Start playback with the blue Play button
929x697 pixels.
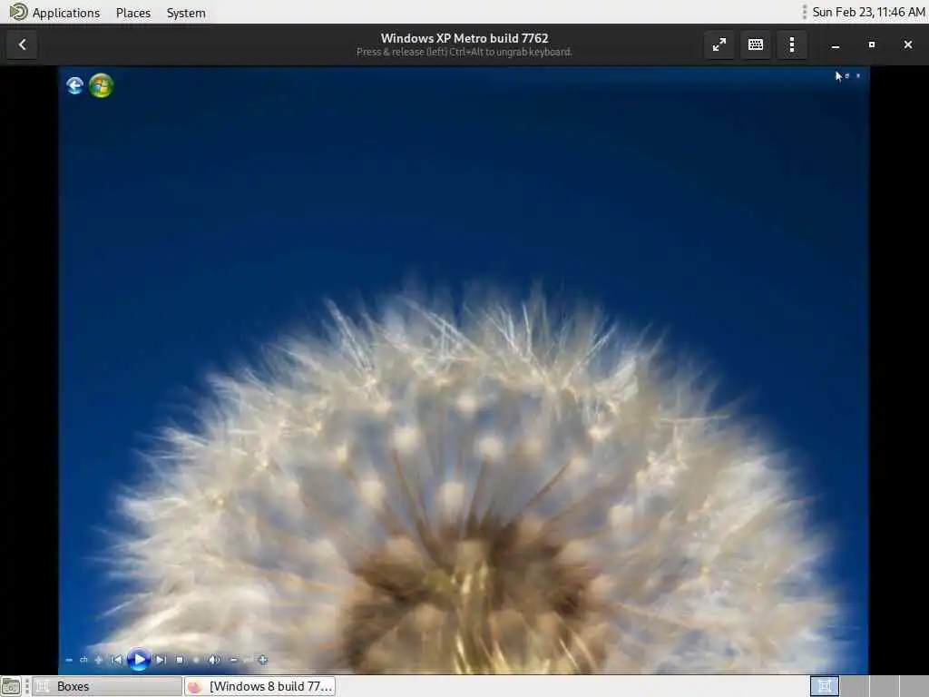point(139,659)
